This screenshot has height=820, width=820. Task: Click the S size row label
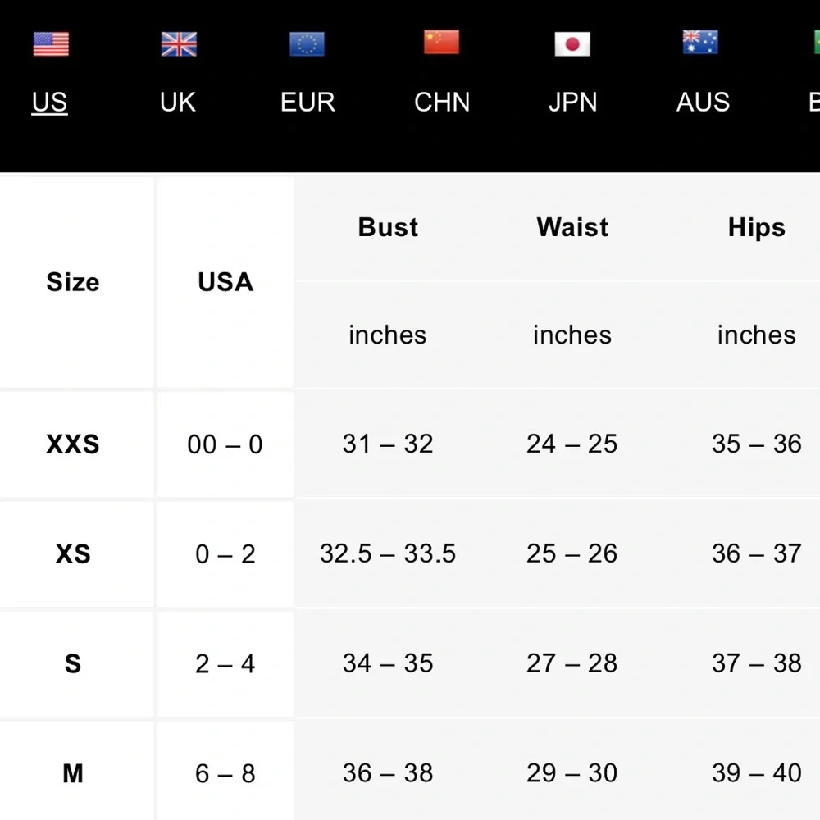[x=73, y=663]
